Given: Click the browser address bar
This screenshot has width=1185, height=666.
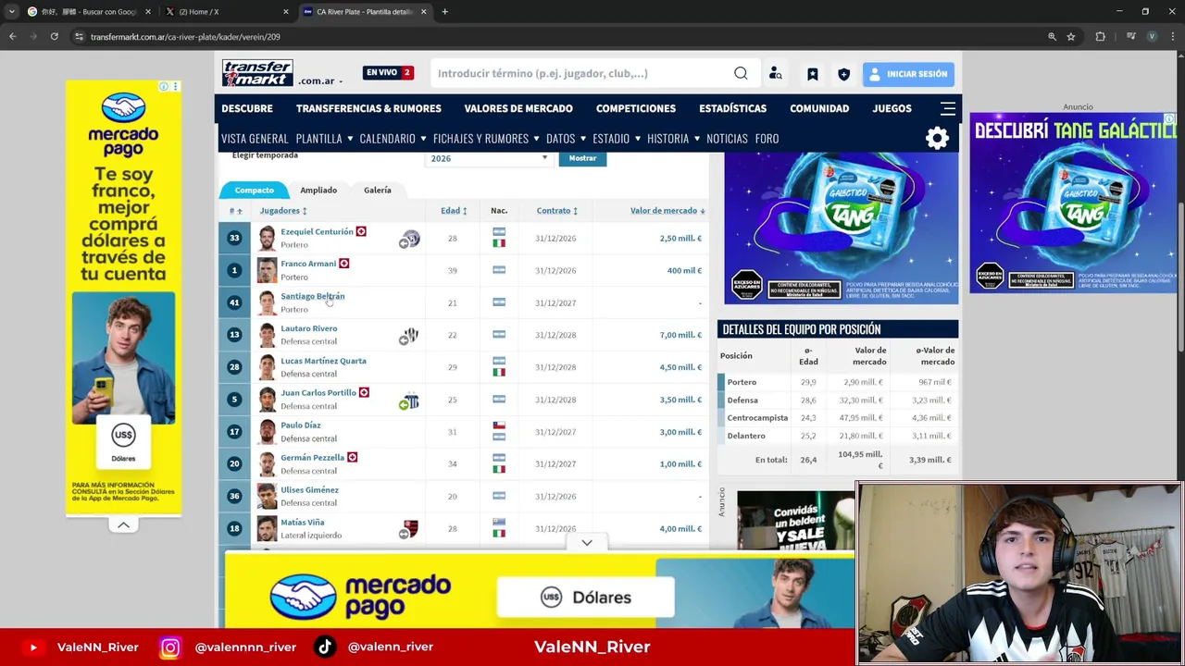Looking at the screenshot, I should [x=555, y=36].
